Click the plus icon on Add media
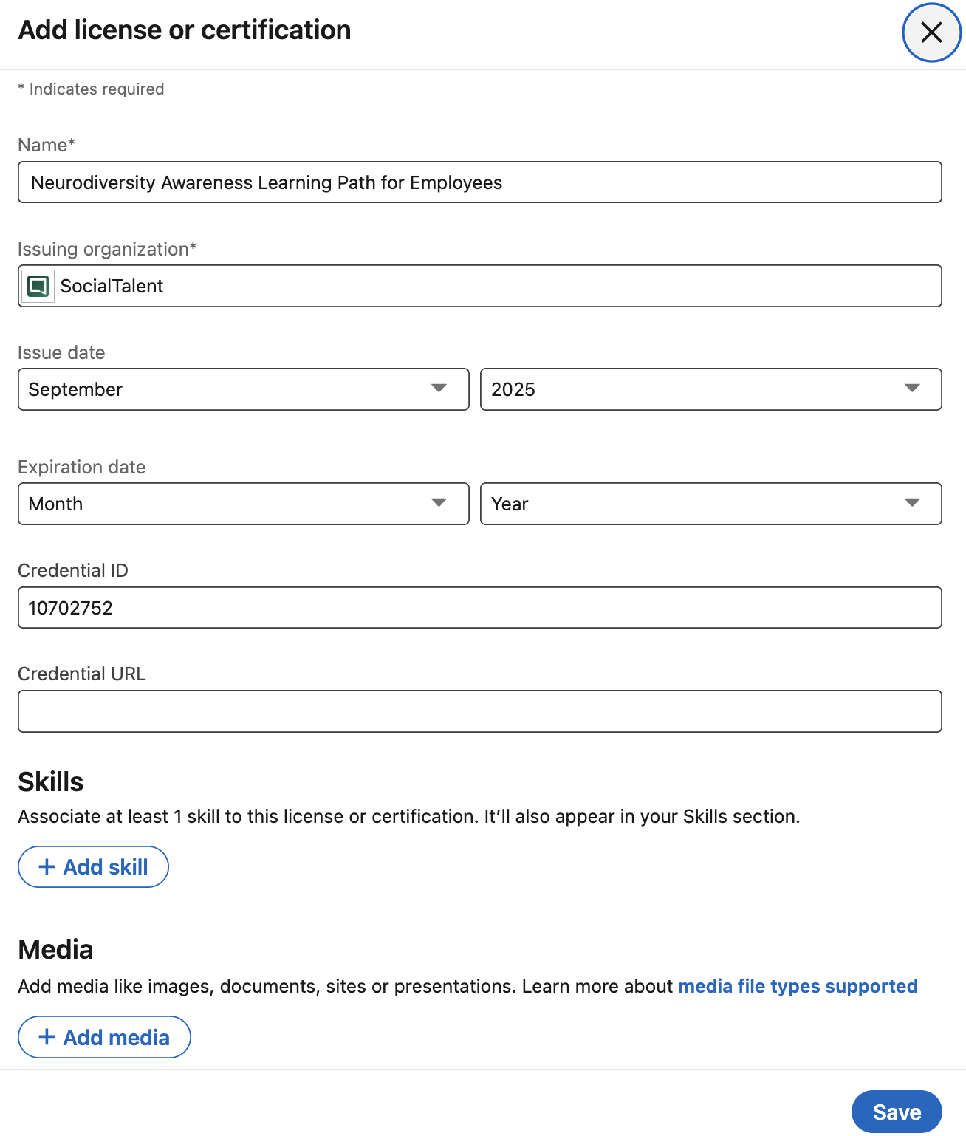This screenshot has height=1136, width=966. [47, 1036]
